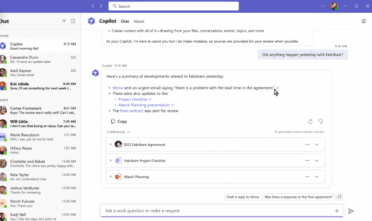Collapse the 3 references list
The width and height of the screenshot is (372, 221).
click(x=118, y=132)
